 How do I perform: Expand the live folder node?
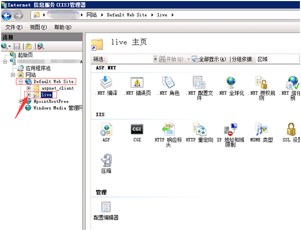tap(29, 95)
